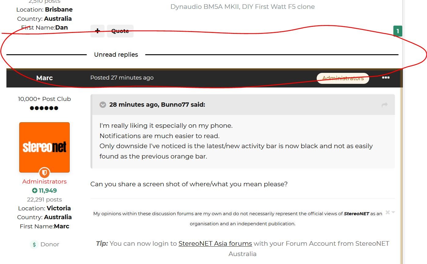Open the StereoNET Asia forums link
This screenshot has width=427, height=264.
coord(215,244)
